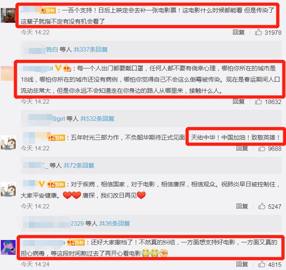Like the comment showing 9688 likes
This screenshot has width=286, height=270.
262,148
